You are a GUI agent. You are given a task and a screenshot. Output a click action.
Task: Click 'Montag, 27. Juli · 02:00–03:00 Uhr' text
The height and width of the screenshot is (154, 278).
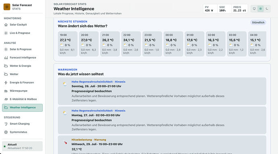(96, 115)
